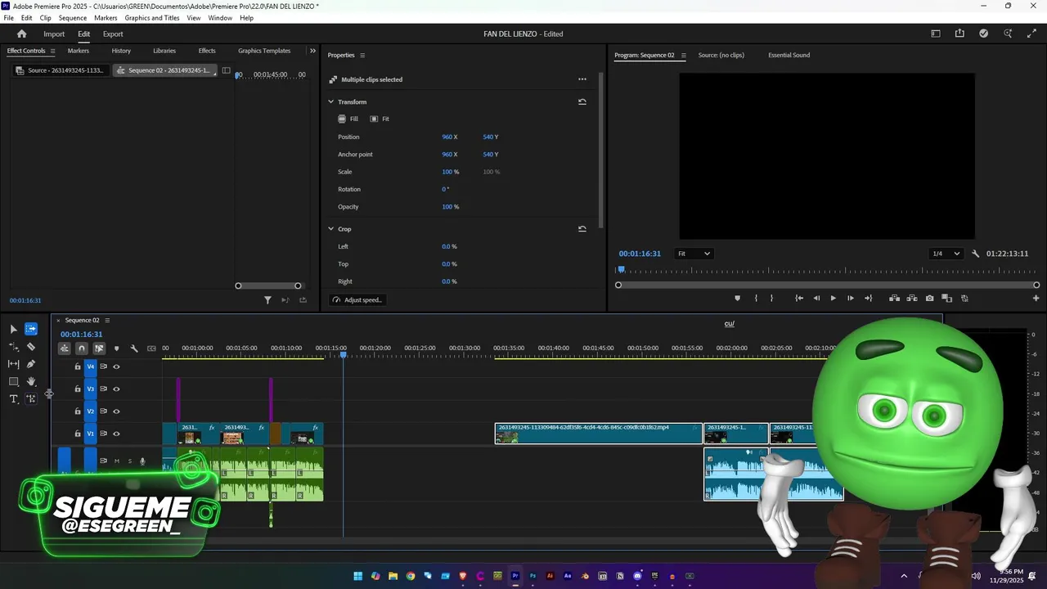Switch to the Markers tab
Screen dimensions: 1047x589
79,51
